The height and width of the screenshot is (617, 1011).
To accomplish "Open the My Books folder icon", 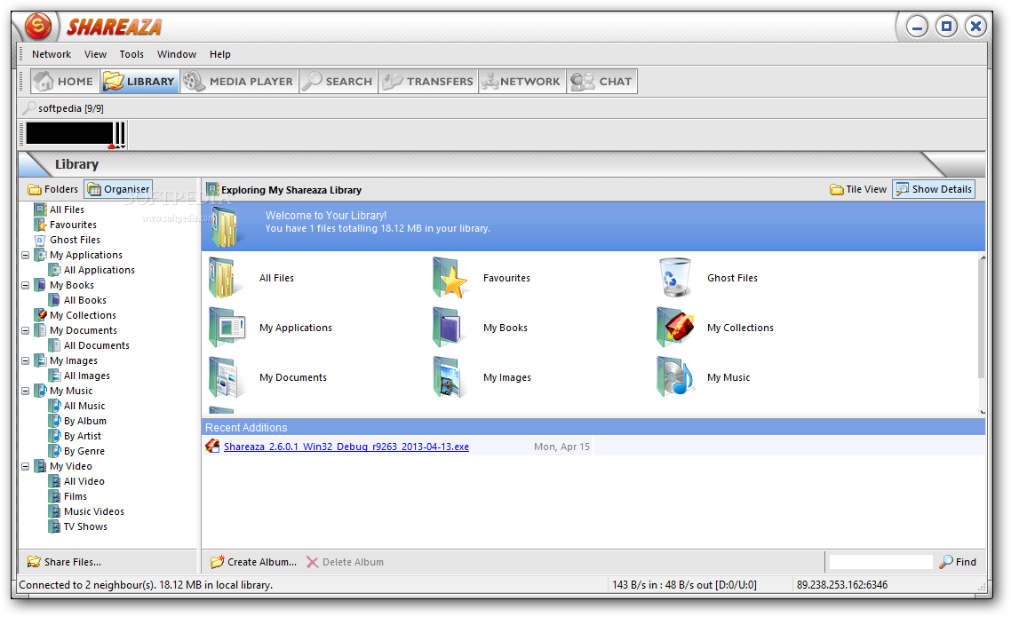I will coord(448,328).
